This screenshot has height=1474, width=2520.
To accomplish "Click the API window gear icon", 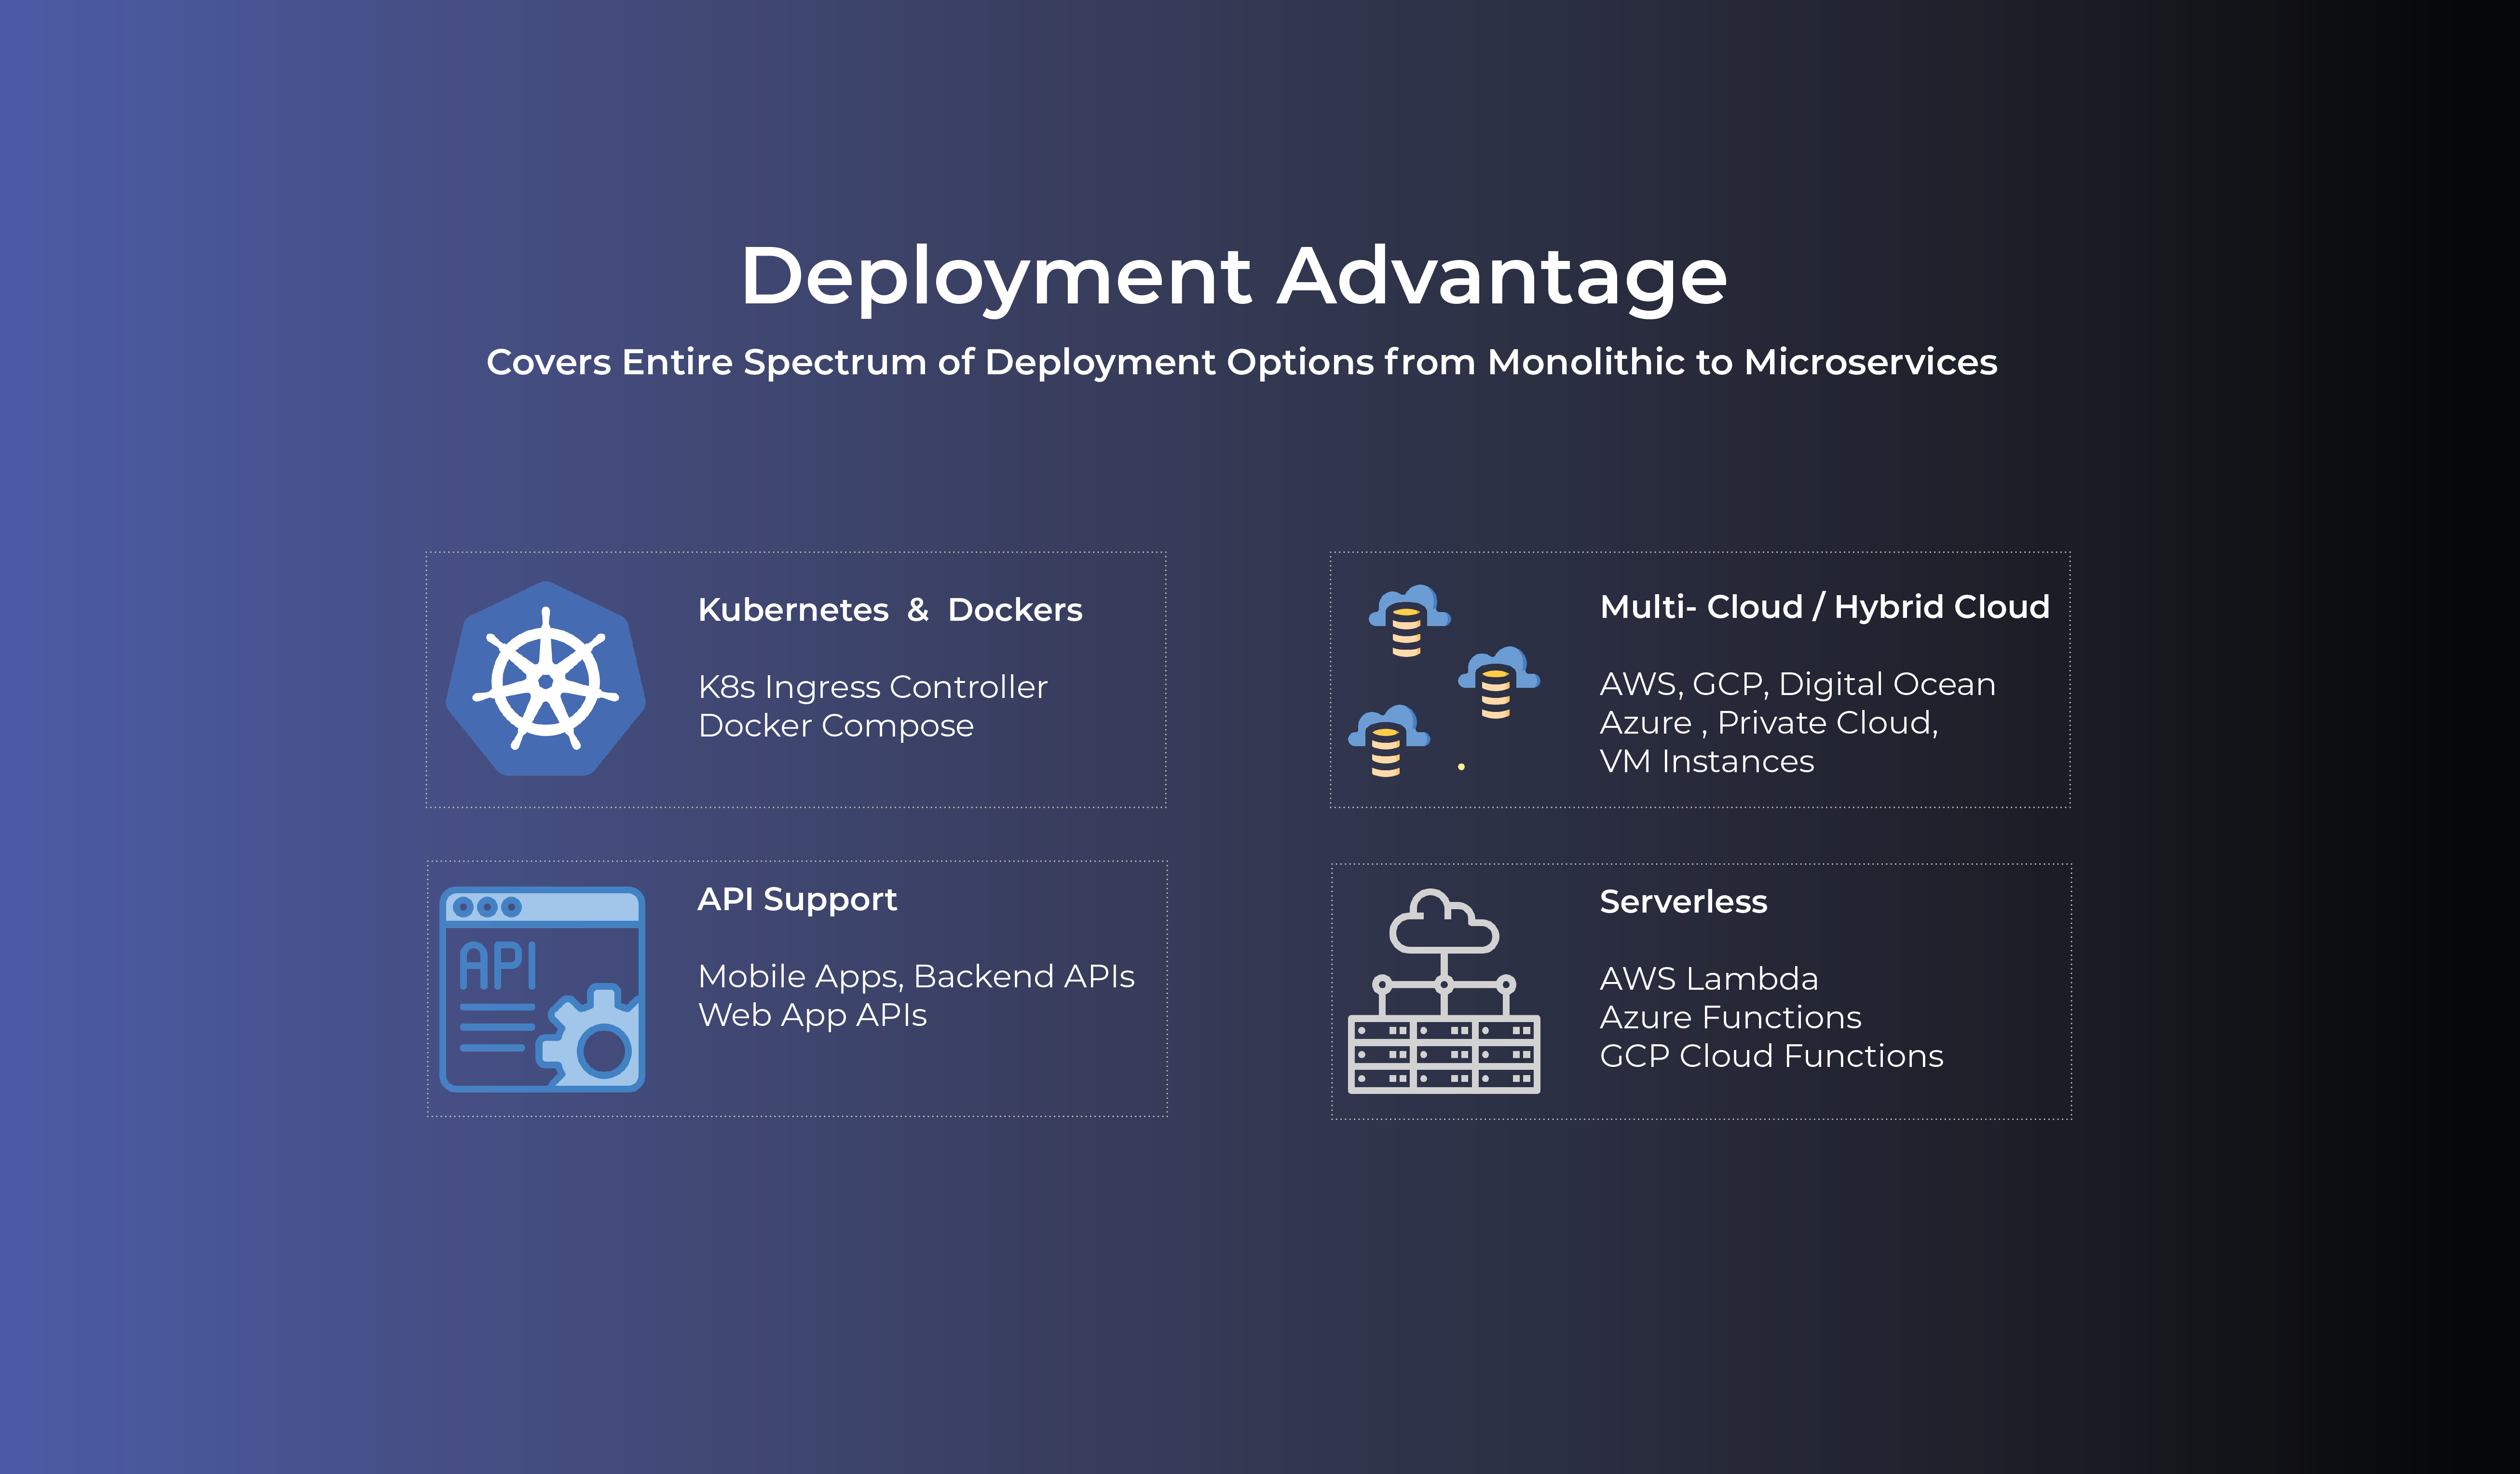I will point(542,989).
